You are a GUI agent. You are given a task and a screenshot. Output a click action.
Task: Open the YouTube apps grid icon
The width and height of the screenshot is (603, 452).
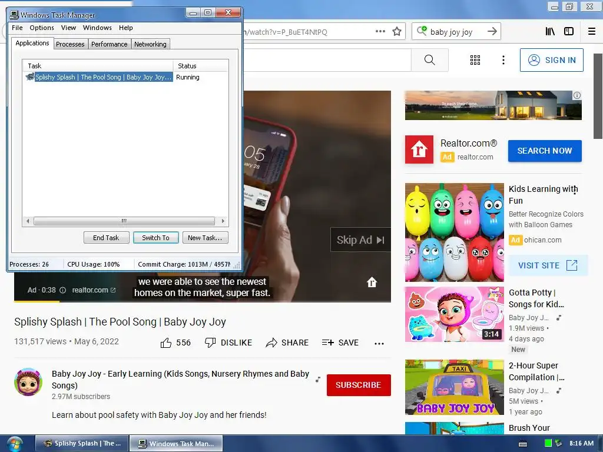pyautogui.click(x=475, y=60)
